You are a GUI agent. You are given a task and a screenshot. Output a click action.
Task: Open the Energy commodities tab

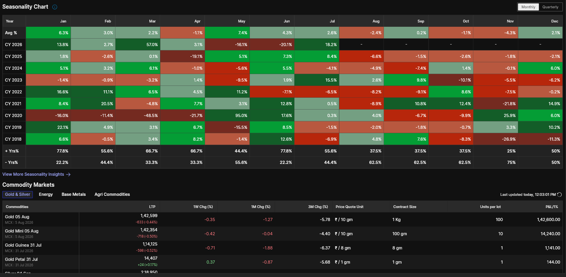click(46, 194)
